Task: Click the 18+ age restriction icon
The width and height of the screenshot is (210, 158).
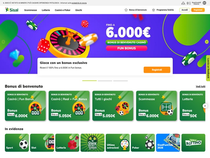Action: click(x=204, y=3)
